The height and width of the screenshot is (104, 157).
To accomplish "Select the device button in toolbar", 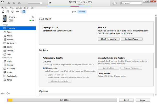I will coord(24,12).
